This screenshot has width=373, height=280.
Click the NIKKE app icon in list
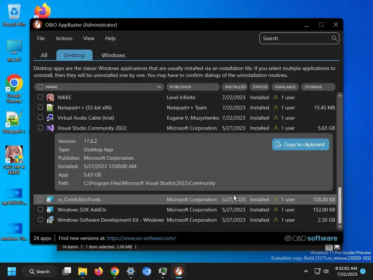[50, 97]
